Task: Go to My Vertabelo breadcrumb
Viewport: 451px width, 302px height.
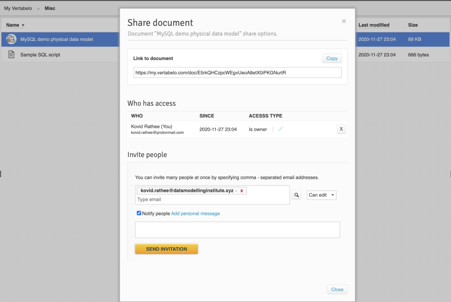Action: click(x=18, y=8)
